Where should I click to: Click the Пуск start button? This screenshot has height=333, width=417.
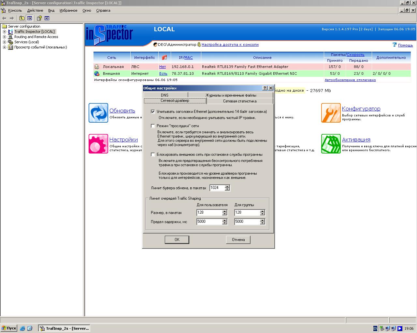pyautogui.click(x=9, y=328)
